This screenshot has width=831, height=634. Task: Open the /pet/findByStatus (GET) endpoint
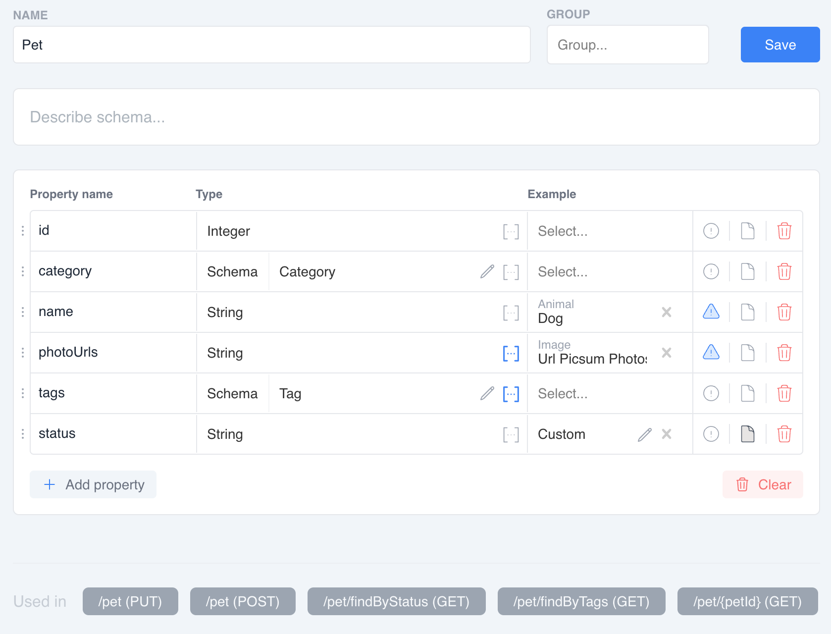point(396,601)
